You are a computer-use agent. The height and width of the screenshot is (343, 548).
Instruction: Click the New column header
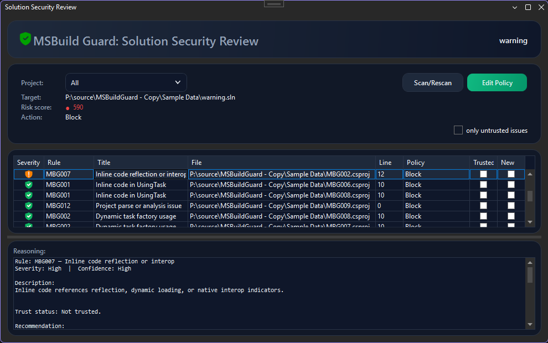(511, 163)
